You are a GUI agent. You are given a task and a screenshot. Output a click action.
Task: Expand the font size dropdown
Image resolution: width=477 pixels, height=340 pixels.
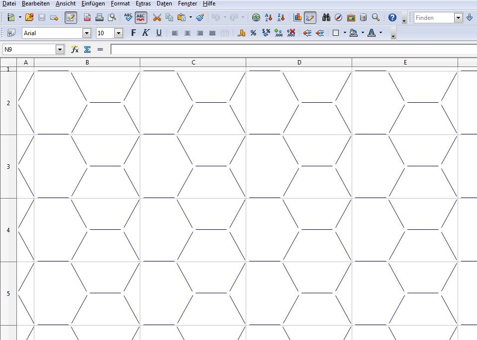click(118, 33)
